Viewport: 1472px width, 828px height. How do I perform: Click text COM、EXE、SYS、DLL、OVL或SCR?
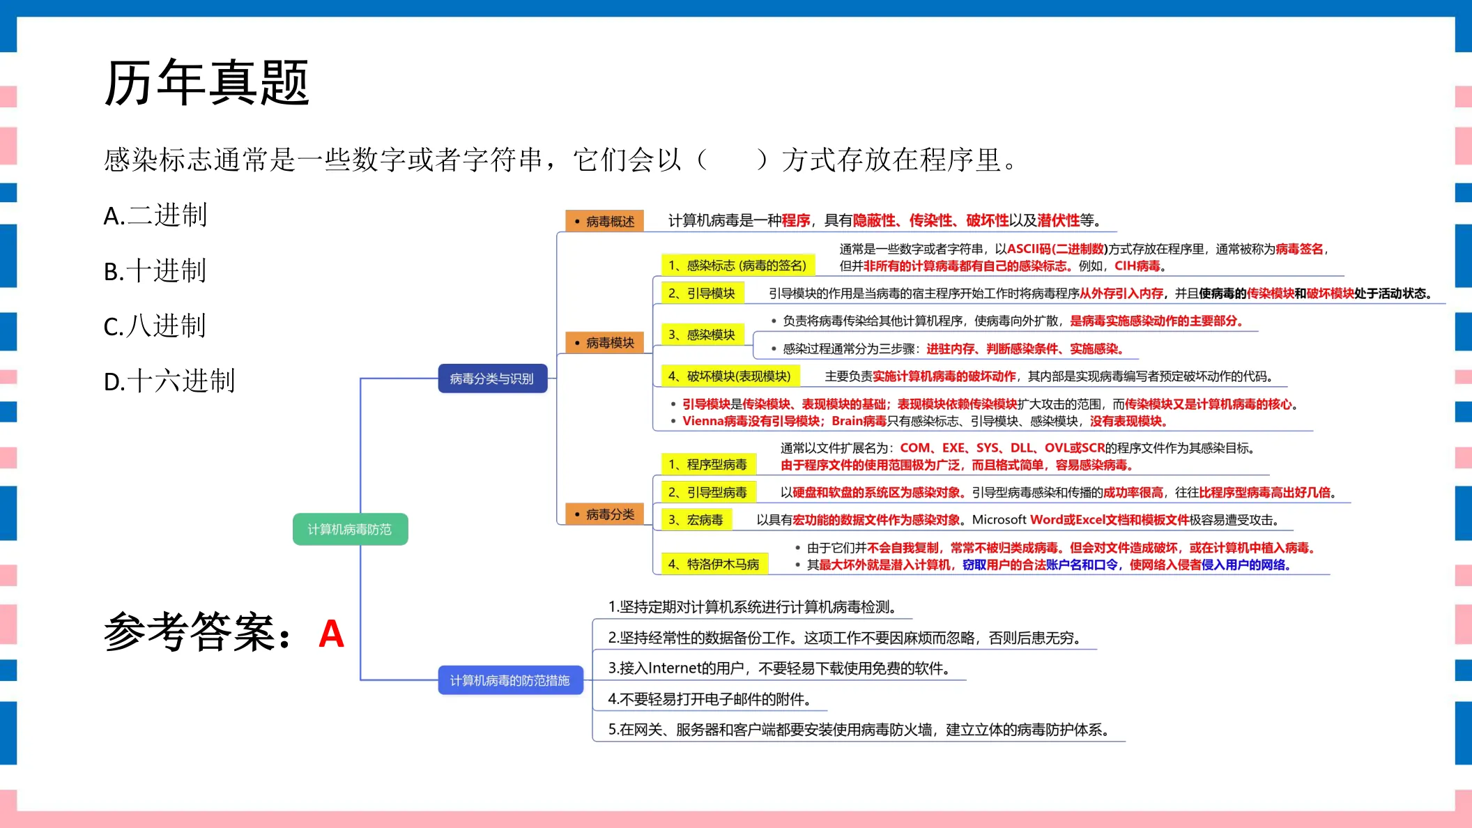(x=1002, y=448)
